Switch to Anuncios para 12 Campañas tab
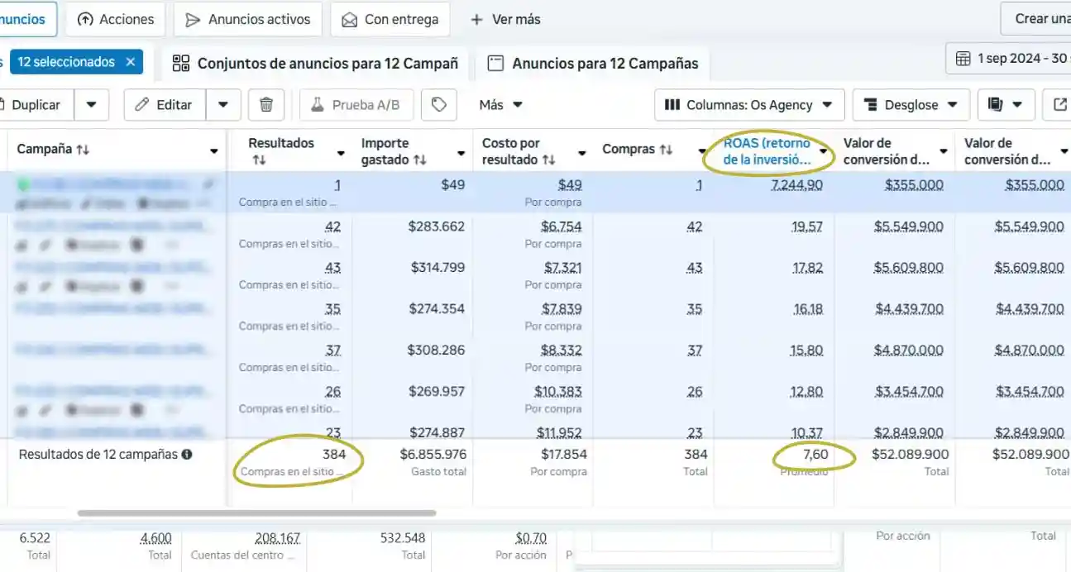Image resolution: width=1071 pixels, height=572 pixels. [593, 64]
